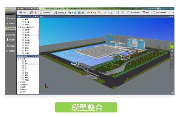This screenshot has height=117, width=180.
Task: Toggle the 第10层 floor checkbox
Action: [23, 43]
